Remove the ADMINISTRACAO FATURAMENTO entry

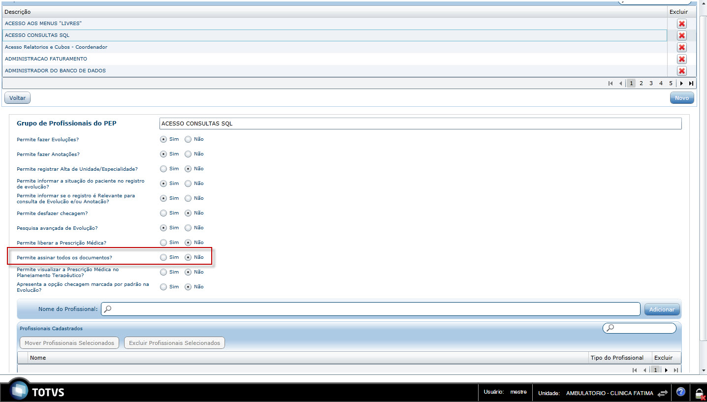[681, 59]
